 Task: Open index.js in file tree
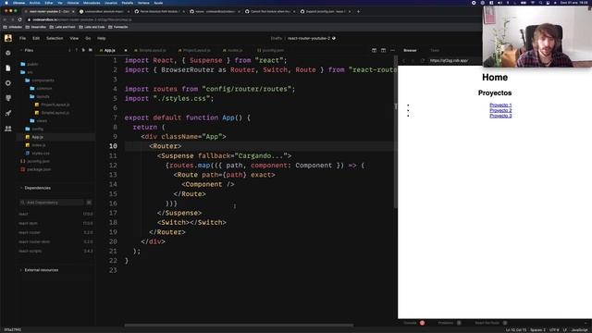click(x=35, y=145)
